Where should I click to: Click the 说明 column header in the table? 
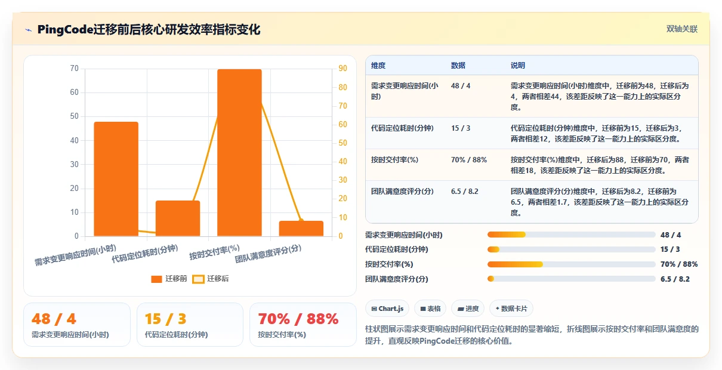[x=518, y=65]
